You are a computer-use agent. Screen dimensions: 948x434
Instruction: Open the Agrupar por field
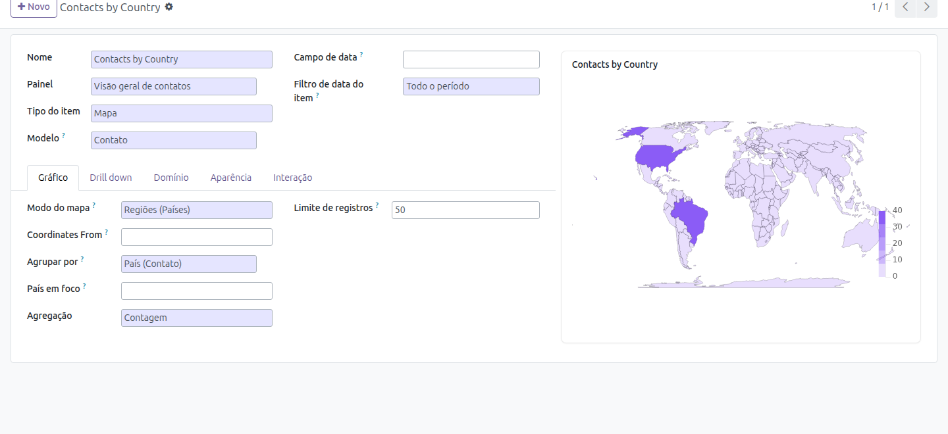(189, 264)
